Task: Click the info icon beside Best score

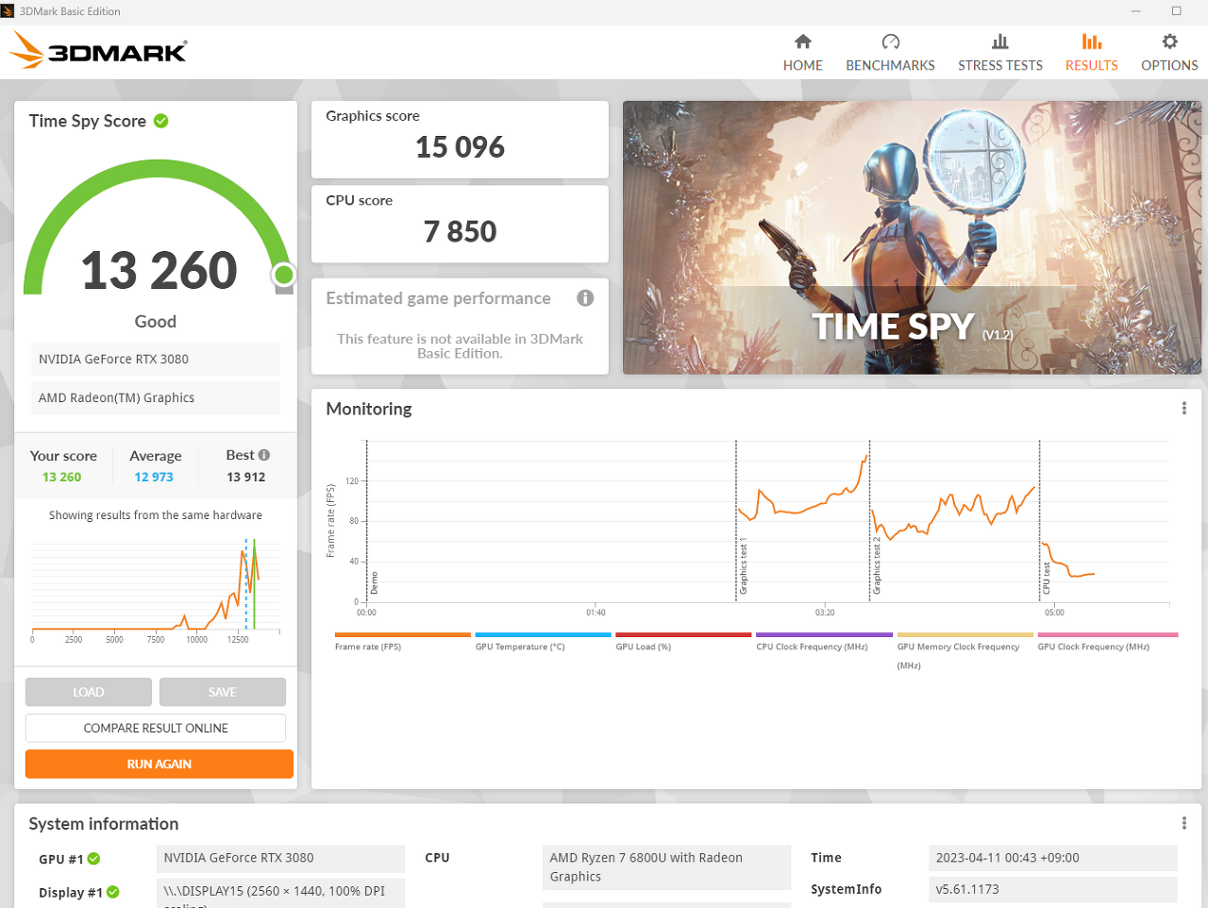Action: pos(264,455)
